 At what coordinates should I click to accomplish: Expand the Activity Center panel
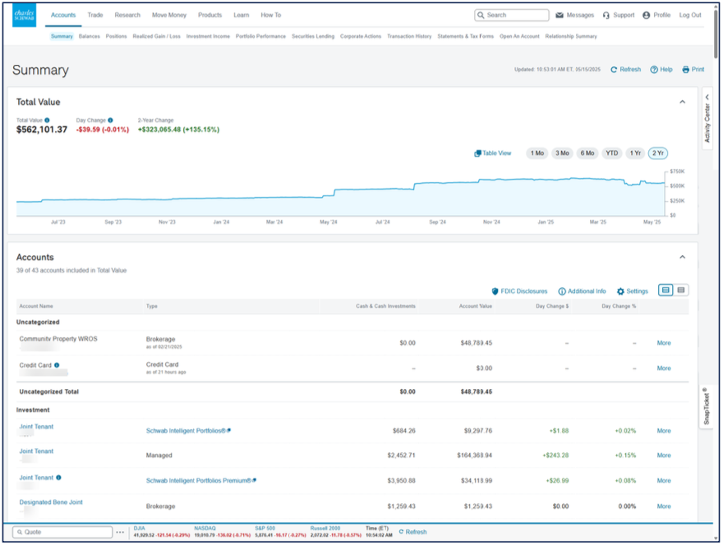(x=707, y=119)
